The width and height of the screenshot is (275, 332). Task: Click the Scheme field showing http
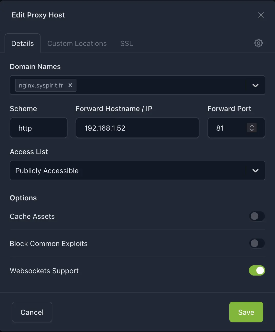(38, 128)
